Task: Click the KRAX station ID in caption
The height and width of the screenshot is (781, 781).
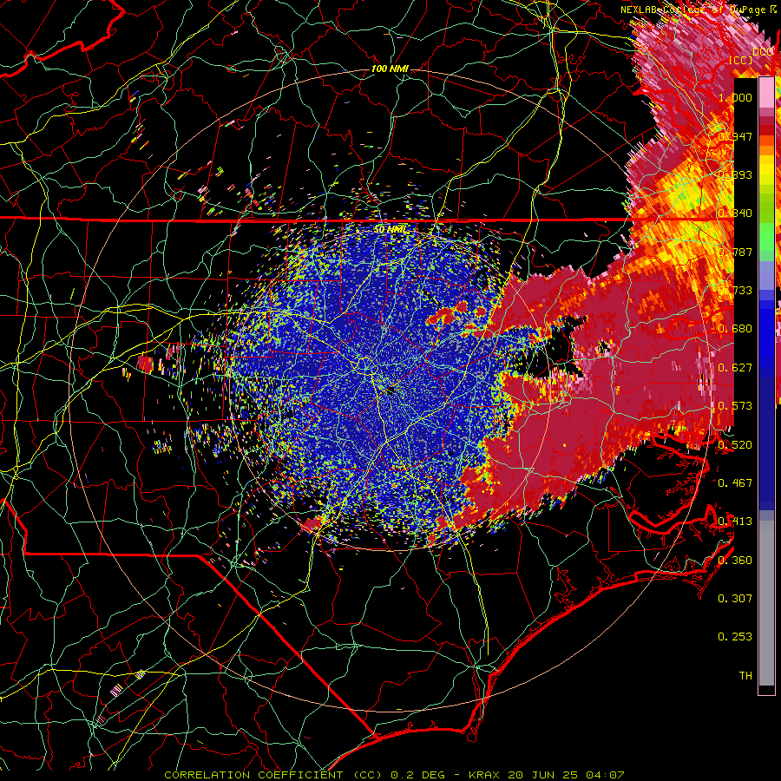Action: 482,775
